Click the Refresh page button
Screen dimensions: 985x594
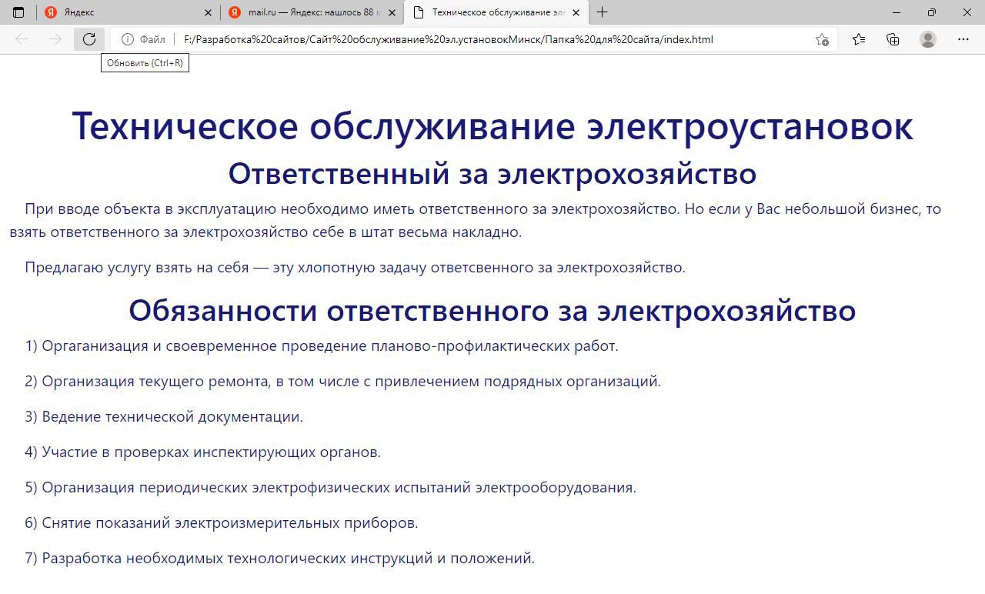[x=89, y=39]
